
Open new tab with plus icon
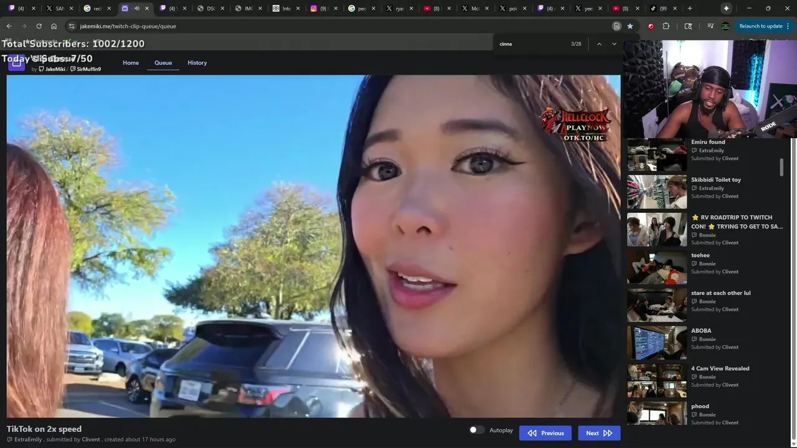tap(689, 8)
